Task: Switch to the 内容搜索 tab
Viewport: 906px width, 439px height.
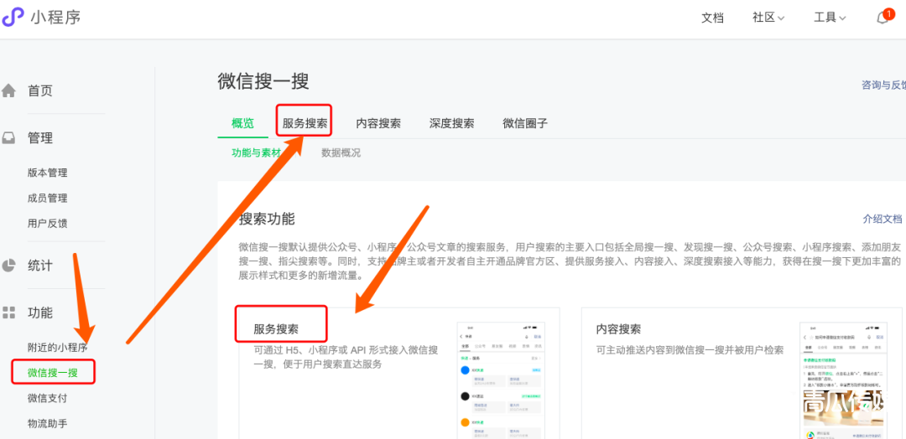Action: (378, 123)
